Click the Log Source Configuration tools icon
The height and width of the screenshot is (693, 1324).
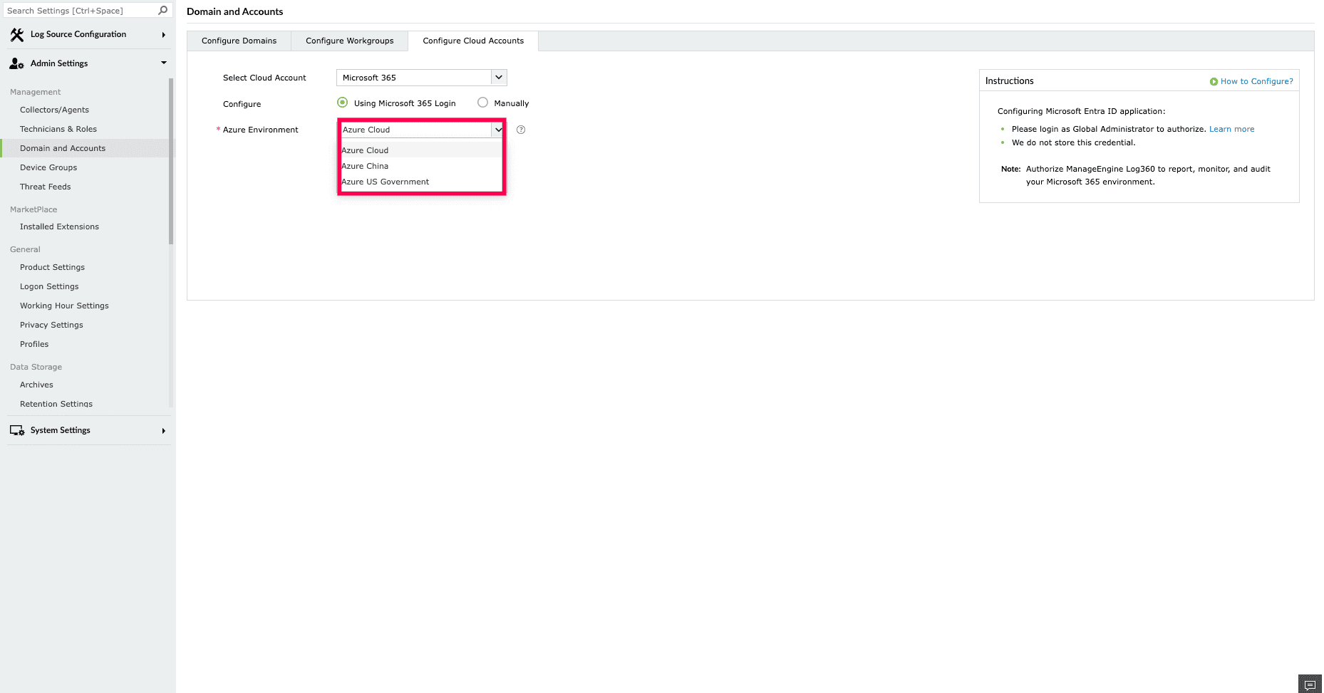(x=17, y=34)
